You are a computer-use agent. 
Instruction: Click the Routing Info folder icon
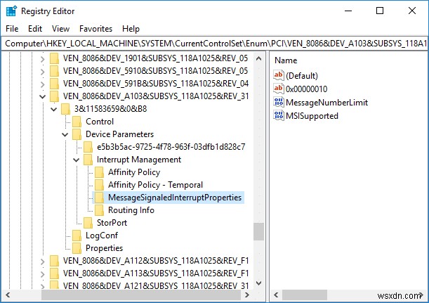(99, 210)
